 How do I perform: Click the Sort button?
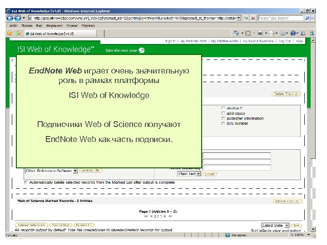tap(296, 225)
